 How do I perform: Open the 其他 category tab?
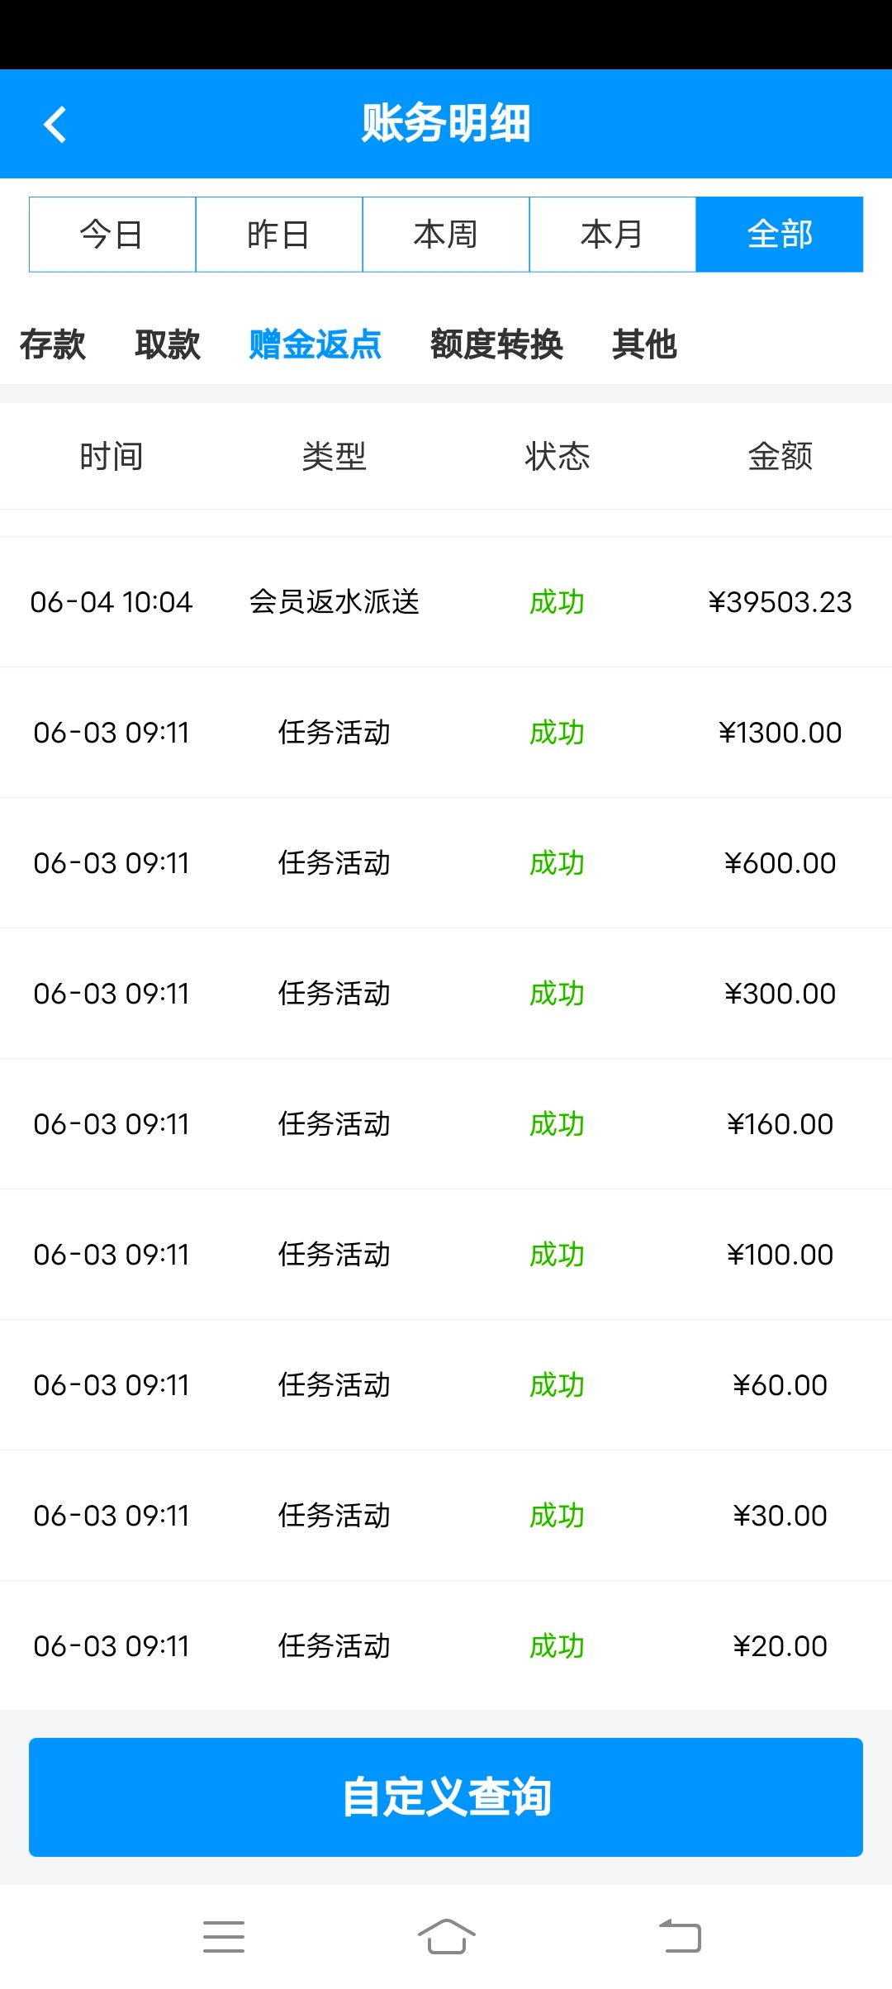coord(644,344)
